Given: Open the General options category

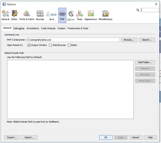Looking at the screenshot, I should (5, 15).
